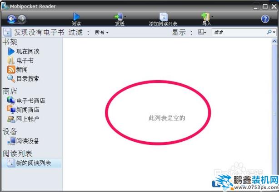This screenshot has width=279, height=192.
Task: Click the 发送 send-to-device icon
Action: point(119,17)
